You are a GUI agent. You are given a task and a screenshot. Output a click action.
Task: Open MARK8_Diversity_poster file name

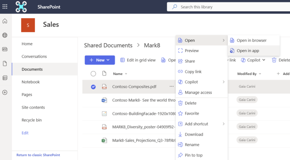click(x=144, y=127)
